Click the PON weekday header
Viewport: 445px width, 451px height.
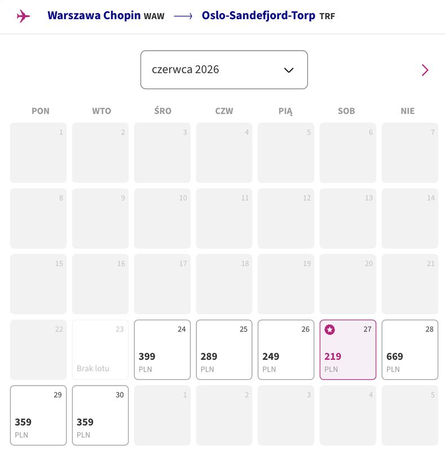(x=41, y=111)
